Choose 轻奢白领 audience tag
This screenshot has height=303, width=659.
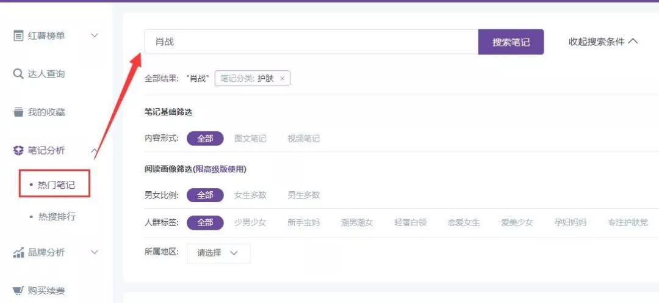(410, 222)
